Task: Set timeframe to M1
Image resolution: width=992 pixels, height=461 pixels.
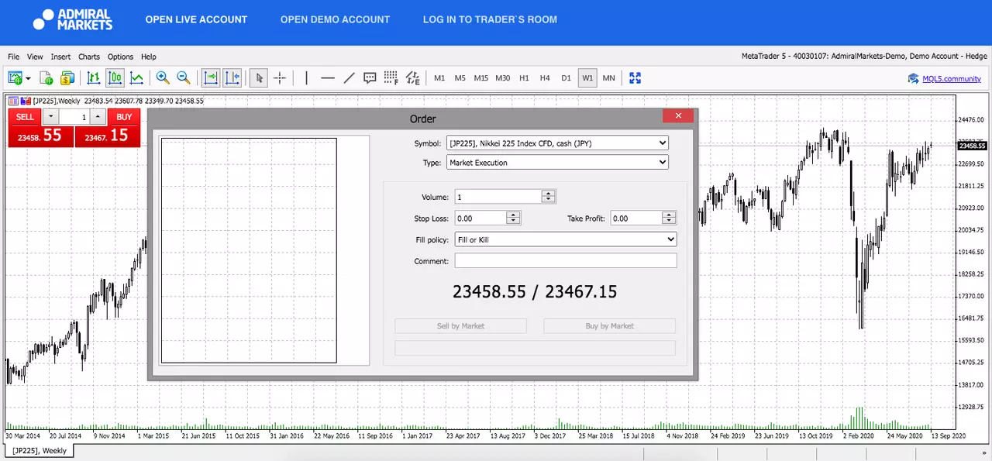Action: point(439,78)
